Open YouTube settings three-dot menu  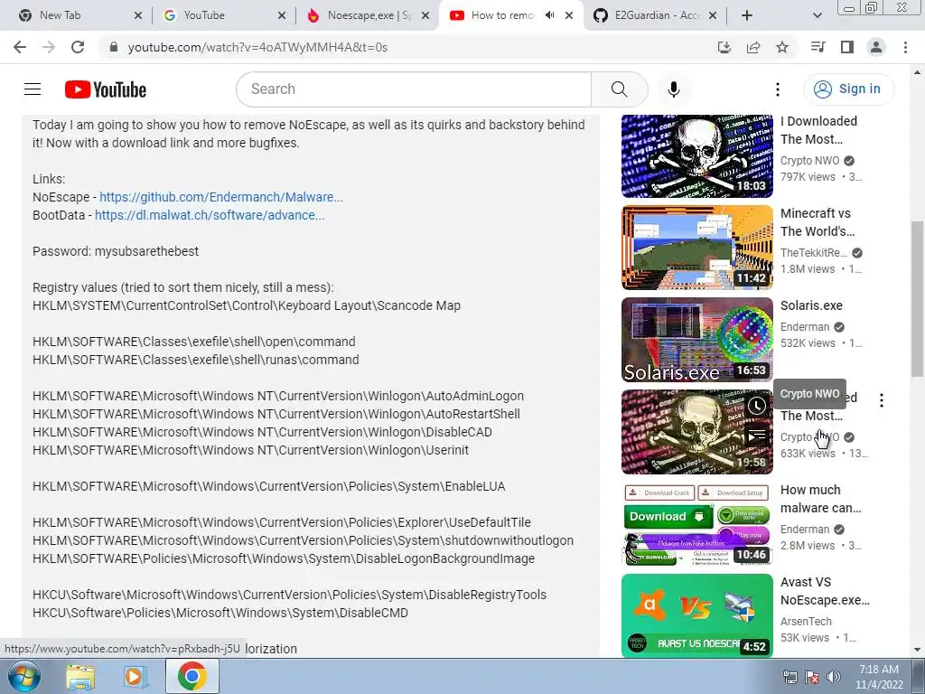(778, 89)
